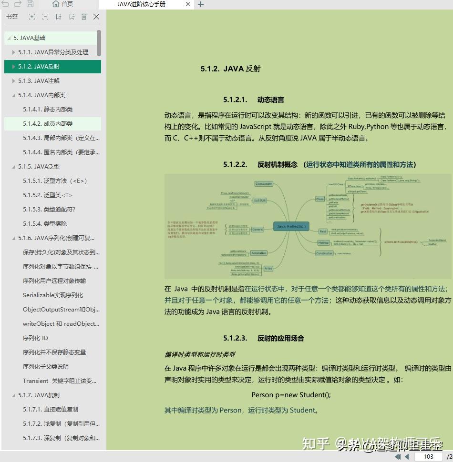This screenshot has width=453, height=462.
Task: Click the bookmark panel vertical scrollbar
Action: pos(99,43)
